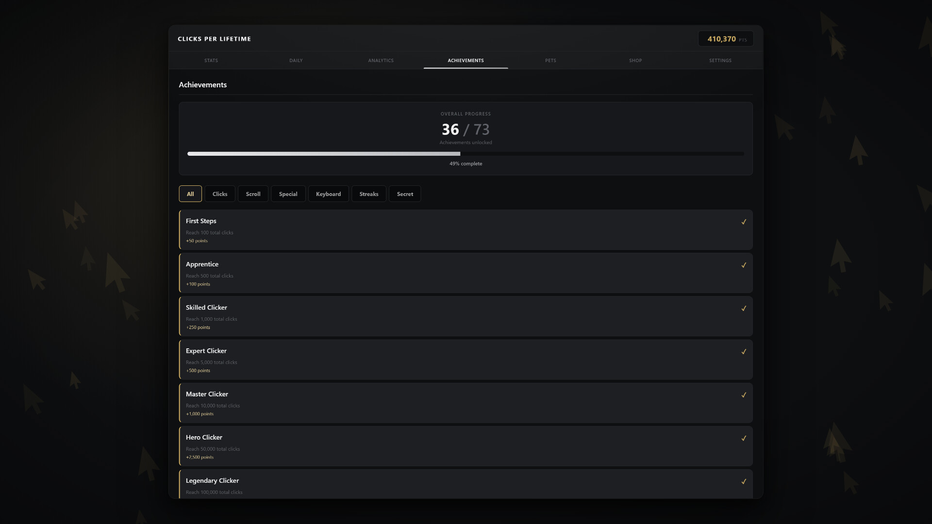Filter achievements by Scroll
932x524 pixels.
tap(253, 194)
